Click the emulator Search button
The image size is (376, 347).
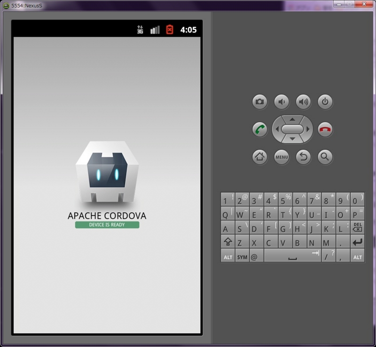coord(325,157)
